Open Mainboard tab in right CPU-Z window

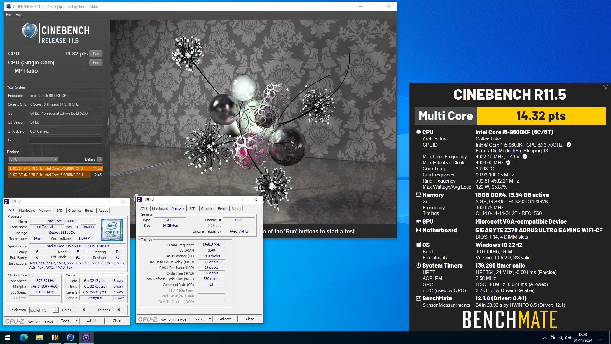[x=160, y=209]
